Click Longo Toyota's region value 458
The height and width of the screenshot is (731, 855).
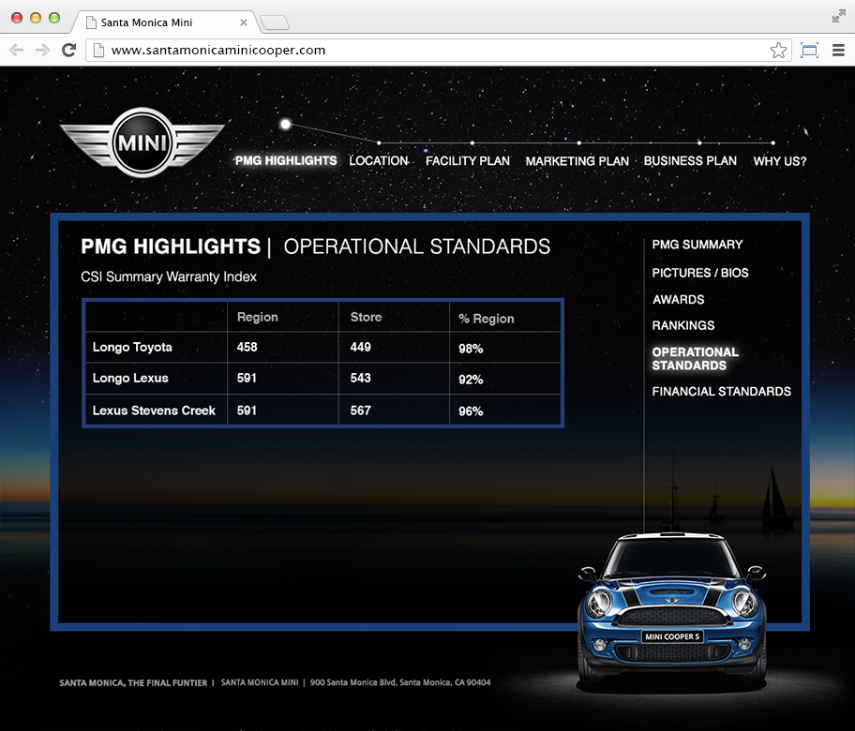247,348
